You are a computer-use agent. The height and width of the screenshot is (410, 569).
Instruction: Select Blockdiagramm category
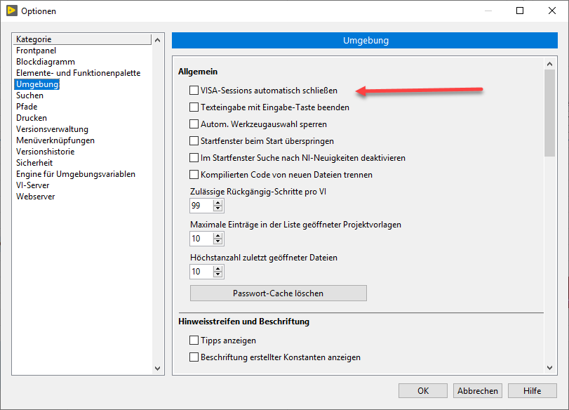(46, 62)
